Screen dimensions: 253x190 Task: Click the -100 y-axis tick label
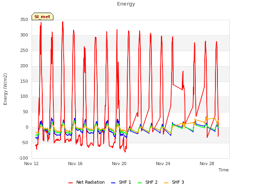pyautogui.click(x=23, y=158)
